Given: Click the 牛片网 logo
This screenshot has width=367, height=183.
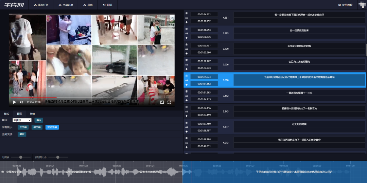Looking at the screenshot, I should [x=14, y=5].
